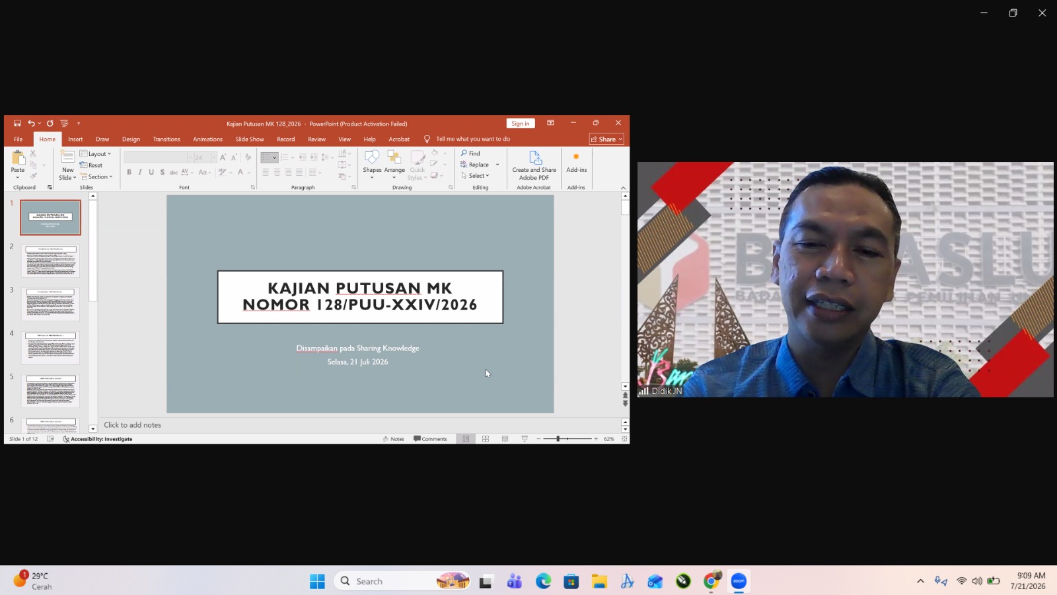Fit slide to current window
Viewport: 1057px width, 595px height.
[624, 439]
